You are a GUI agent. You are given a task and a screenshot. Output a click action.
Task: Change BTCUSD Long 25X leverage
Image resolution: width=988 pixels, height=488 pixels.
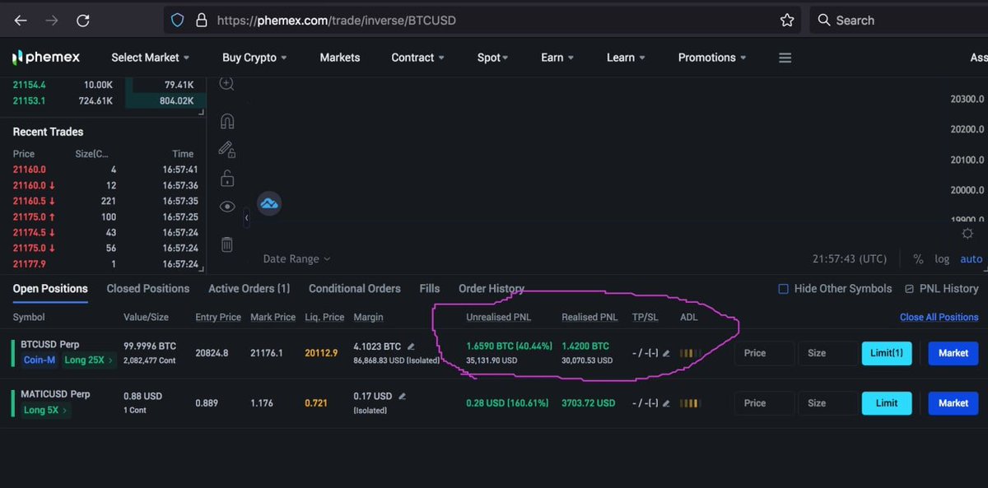pyautogui.click(x=91, y=360)
